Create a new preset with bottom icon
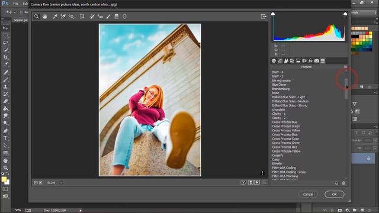The width and height of the screenshot is (379, 213). point(336,183)
